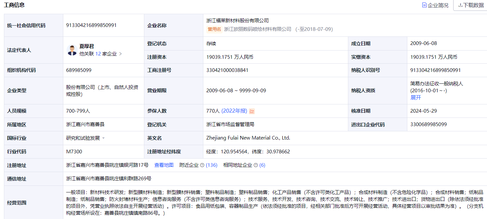Image resolution: width=487 pixels, height=219 pixels.
Task: Select the longitude latitude coordinates text
Action: click(248, 152)
